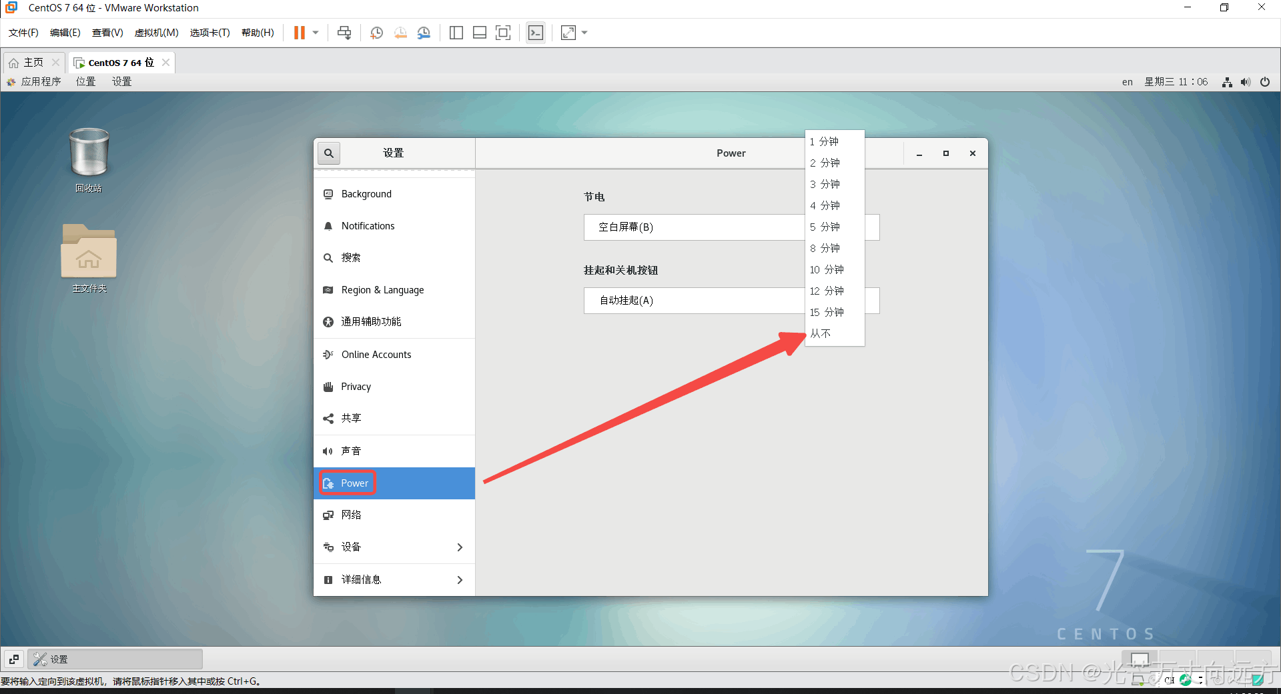This screenshot has width=1281, height=694.
Task: Open the 编辑(E) menu
Action: [x=65, y=33]
